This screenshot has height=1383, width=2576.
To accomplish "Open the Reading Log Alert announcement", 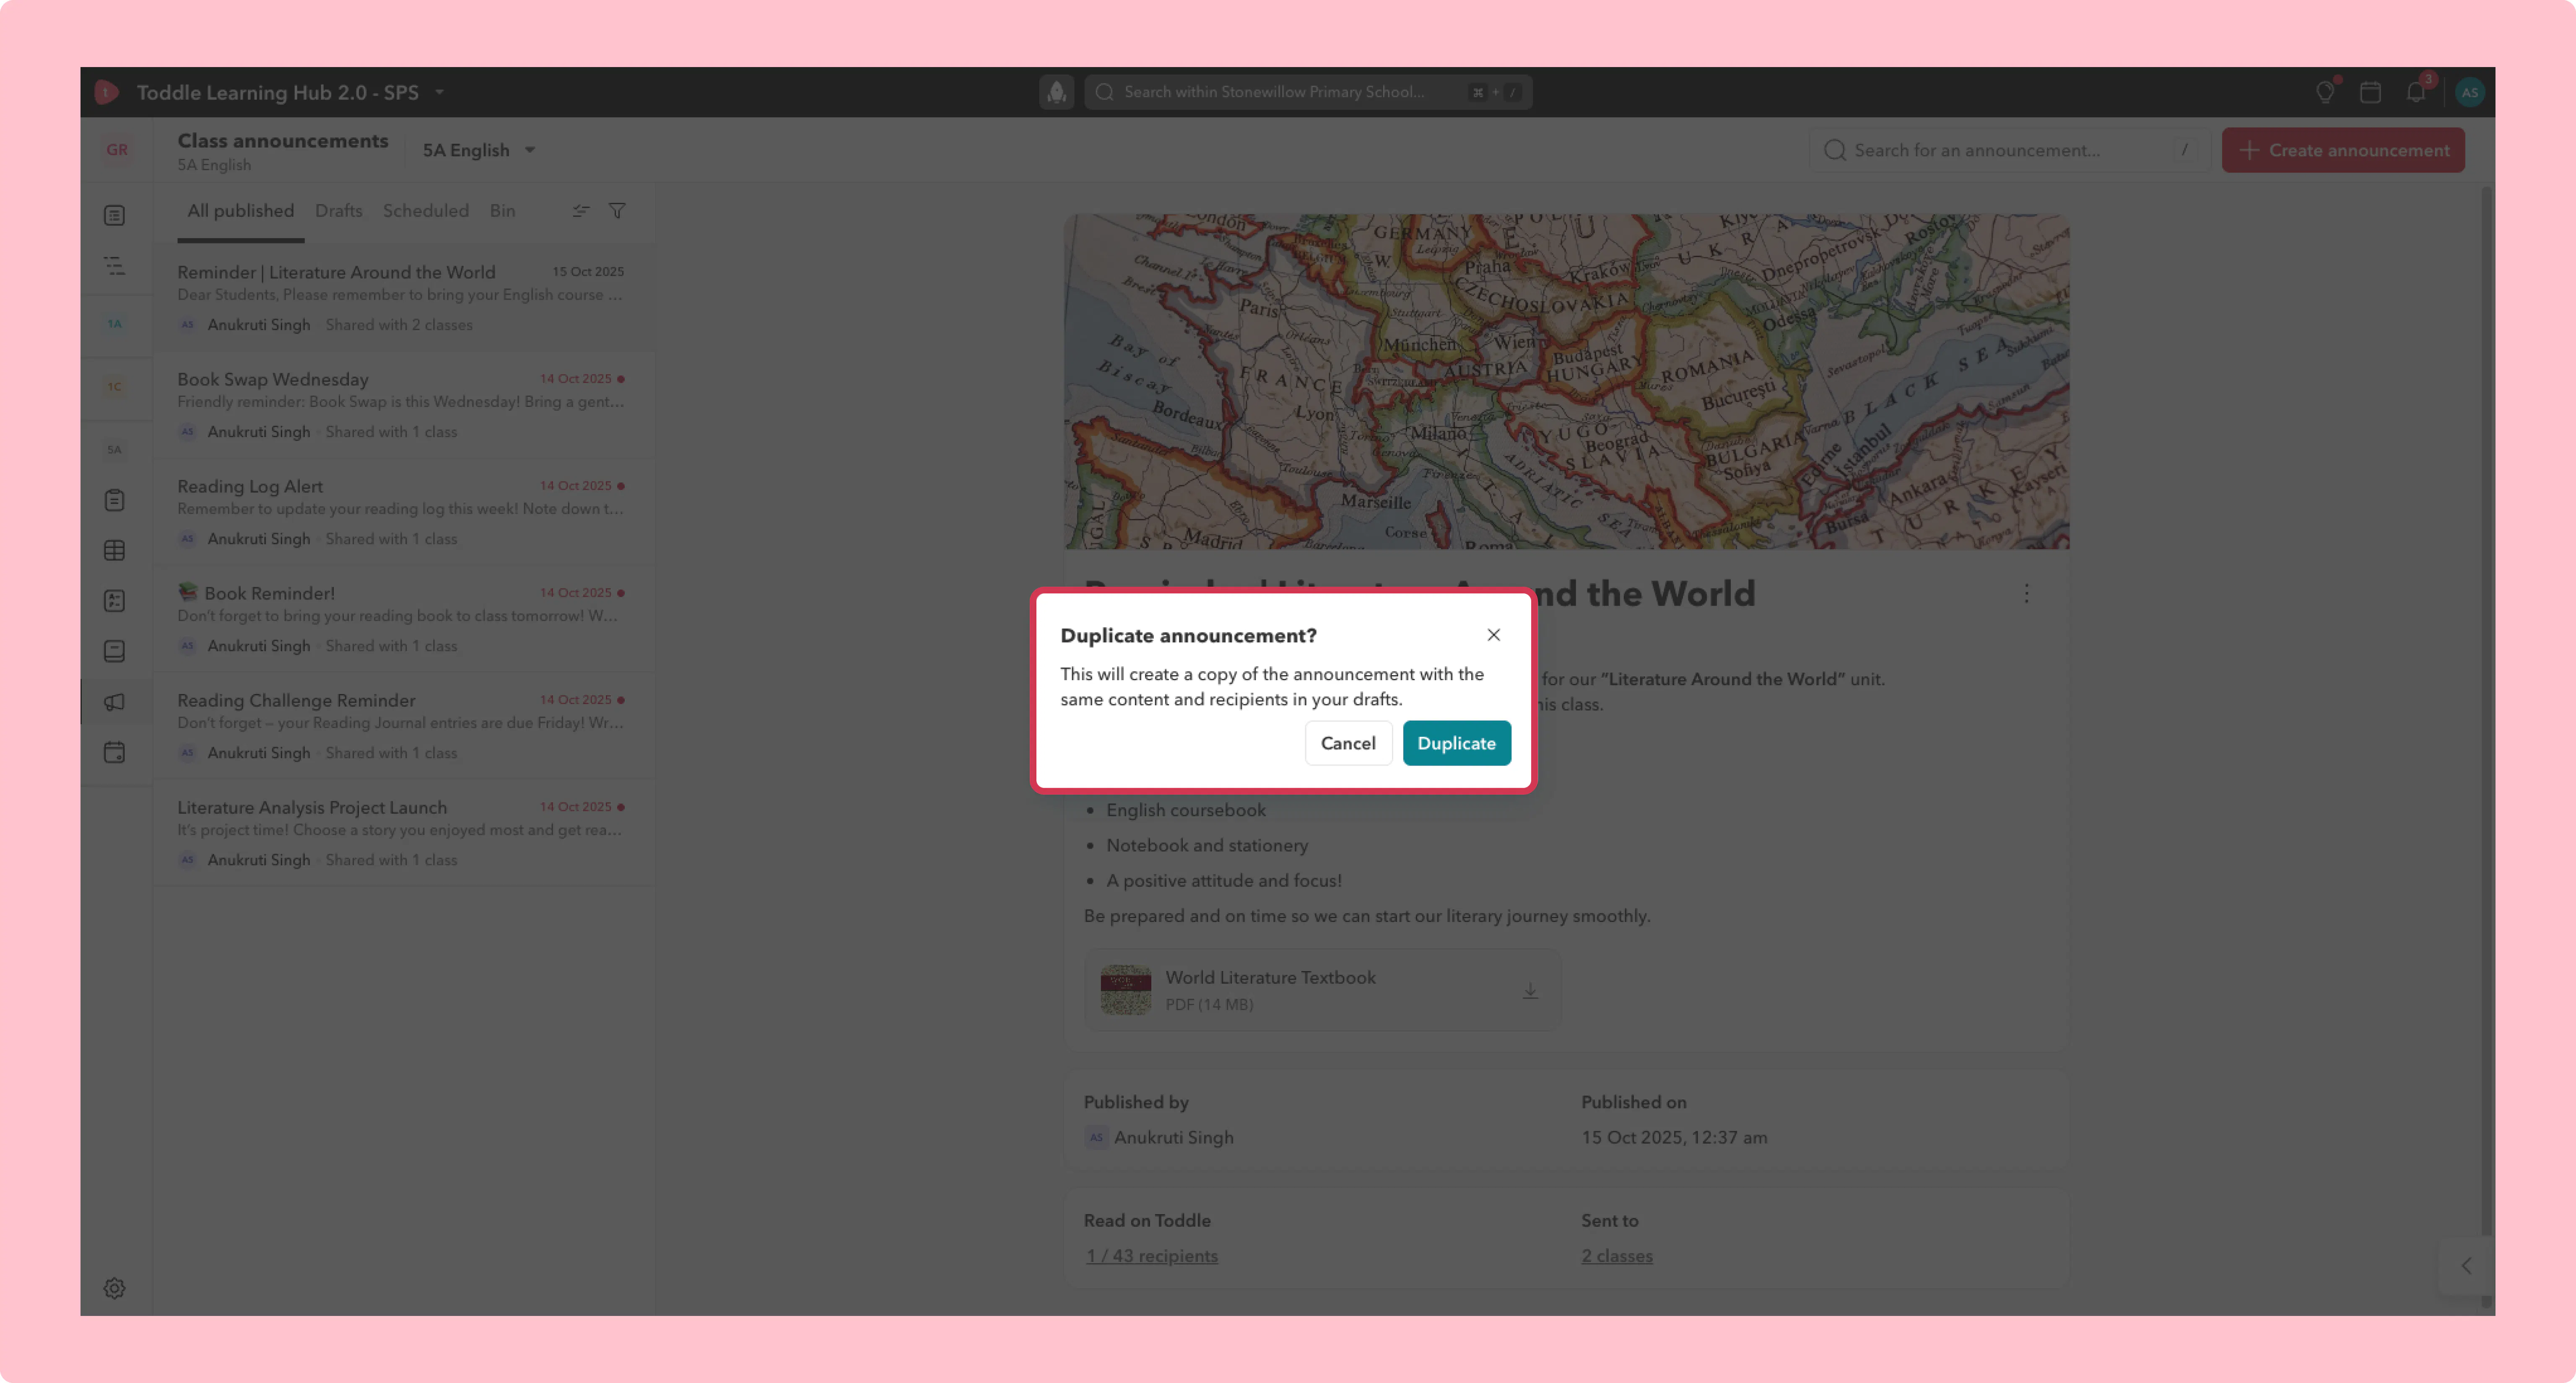I will [404, 512].
